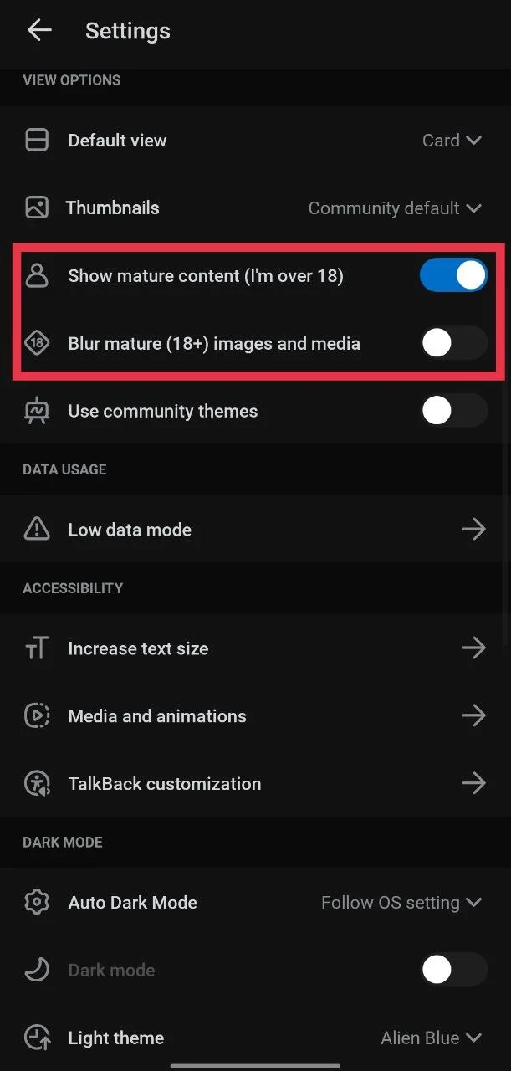Select the mature content profile icon
Viewport: 511px width, 1071px height.
37,275
